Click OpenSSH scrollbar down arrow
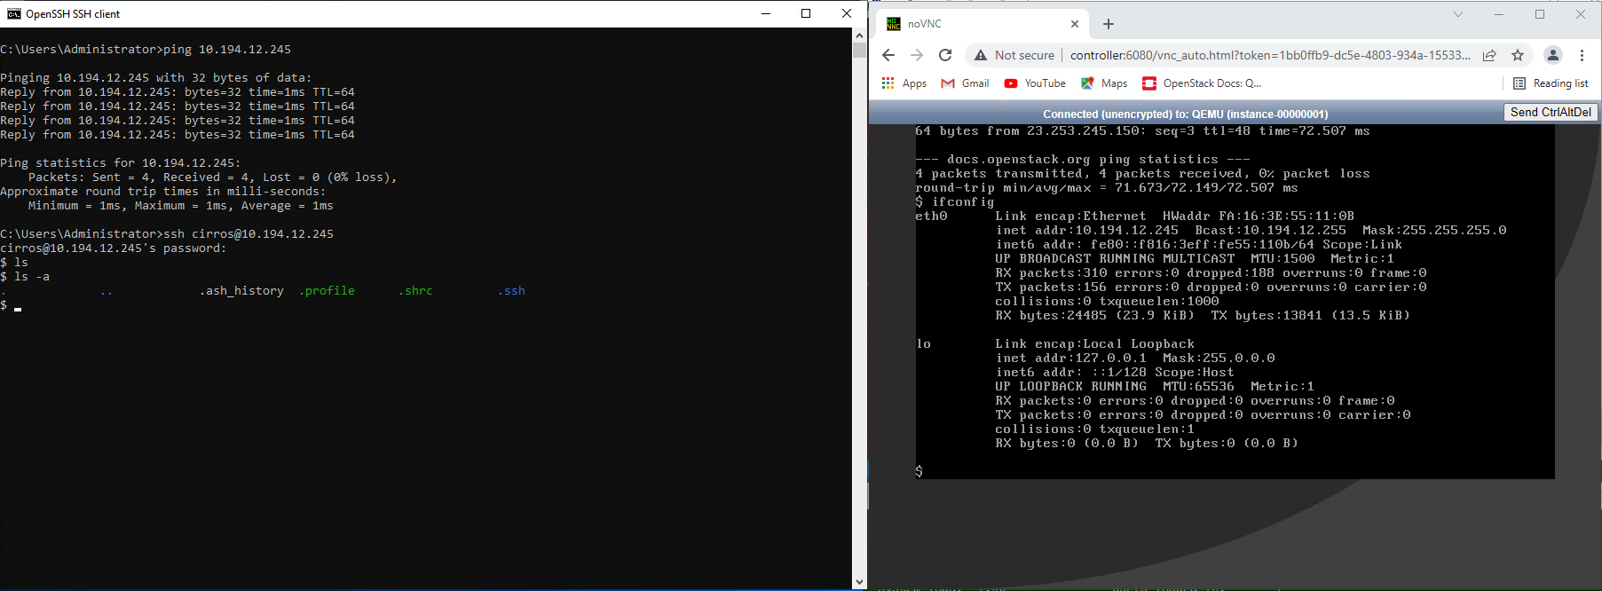Screen dimensions: 1602x591 859,582
